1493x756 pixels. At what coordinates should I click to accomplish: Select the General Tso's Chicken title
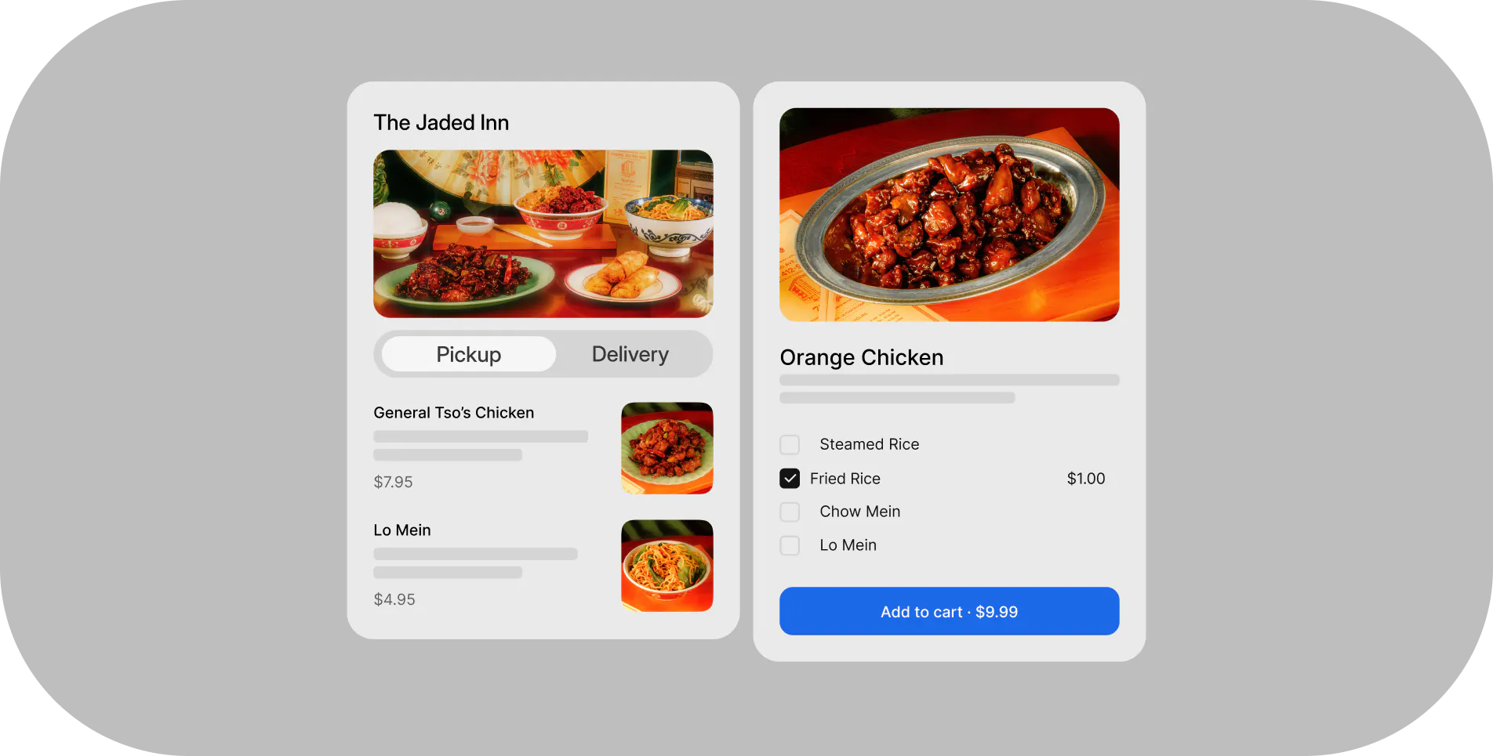click(x=453, y=413)
